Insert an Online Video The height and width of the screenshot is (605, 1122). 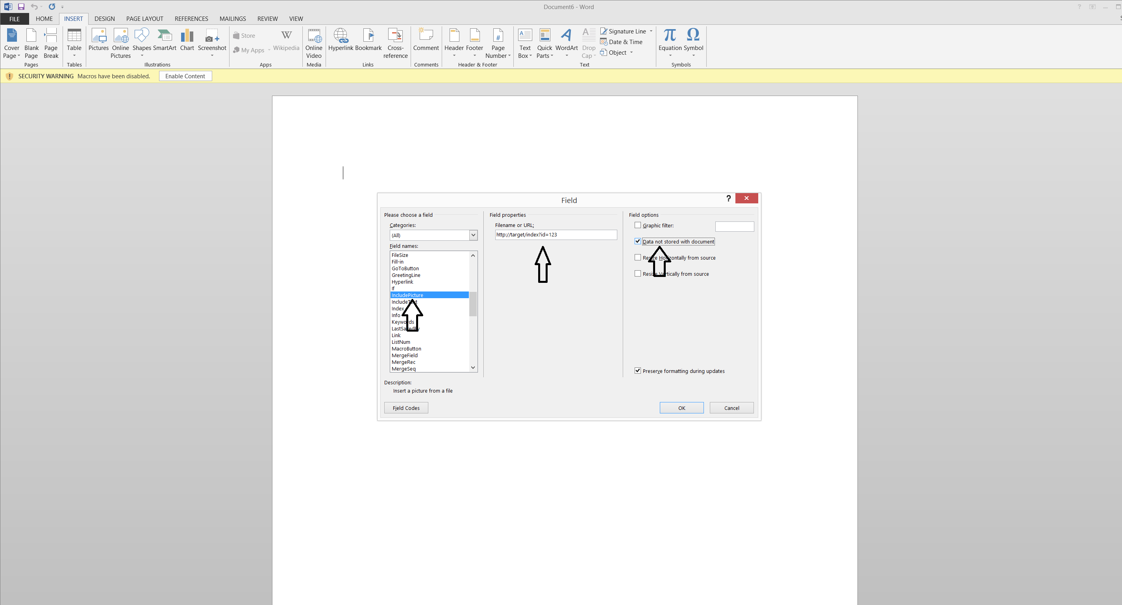click(314, 43)
